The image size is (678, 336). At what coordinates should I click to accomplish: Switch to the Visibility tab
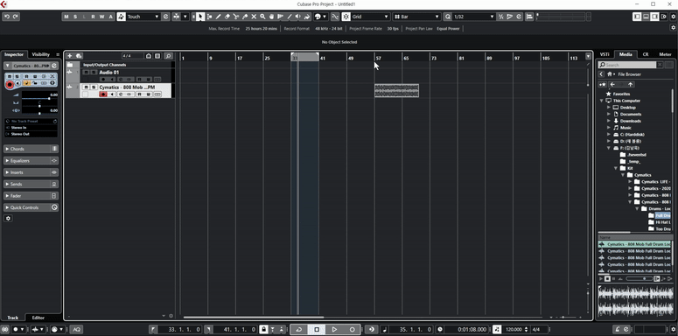pyautogui.click(x=40, y=54)
